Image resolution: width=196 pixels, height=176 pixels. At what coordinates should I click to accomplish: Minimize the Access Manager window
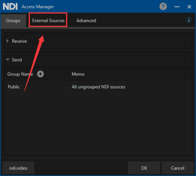pos(177,7)
